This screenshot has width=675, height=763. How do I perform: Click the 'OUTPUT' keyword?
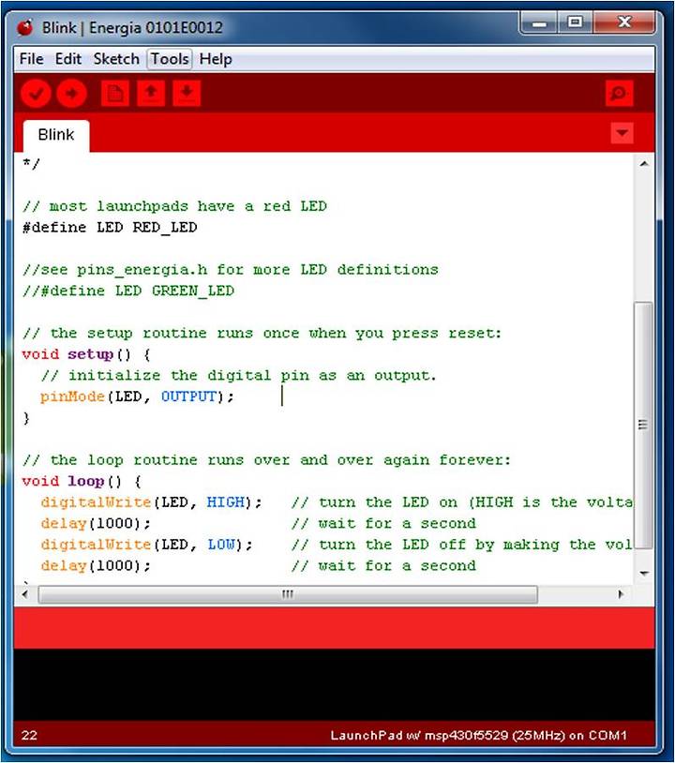click(188, 396)
